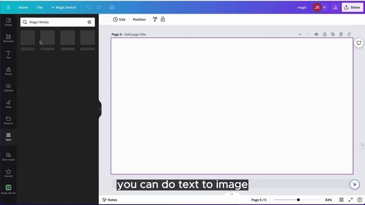The image size is (365, 205).
Task: Open the analytics chart icon
Action: [x=335, y=7]
